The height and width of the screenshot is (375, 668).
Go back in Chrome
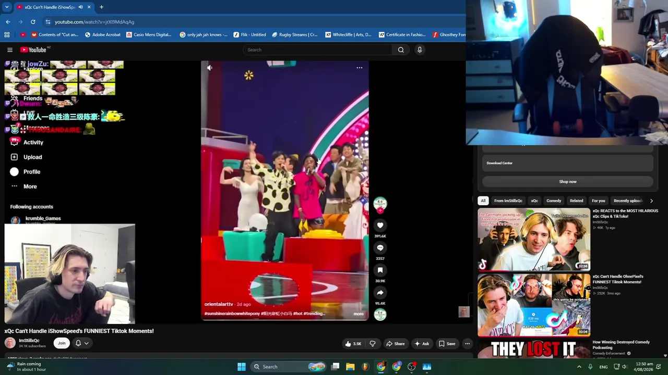point(8,22)
